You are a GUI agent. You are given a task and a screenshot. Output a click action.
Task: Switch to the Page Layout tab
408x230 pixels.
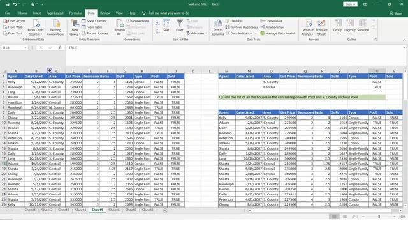55,13
